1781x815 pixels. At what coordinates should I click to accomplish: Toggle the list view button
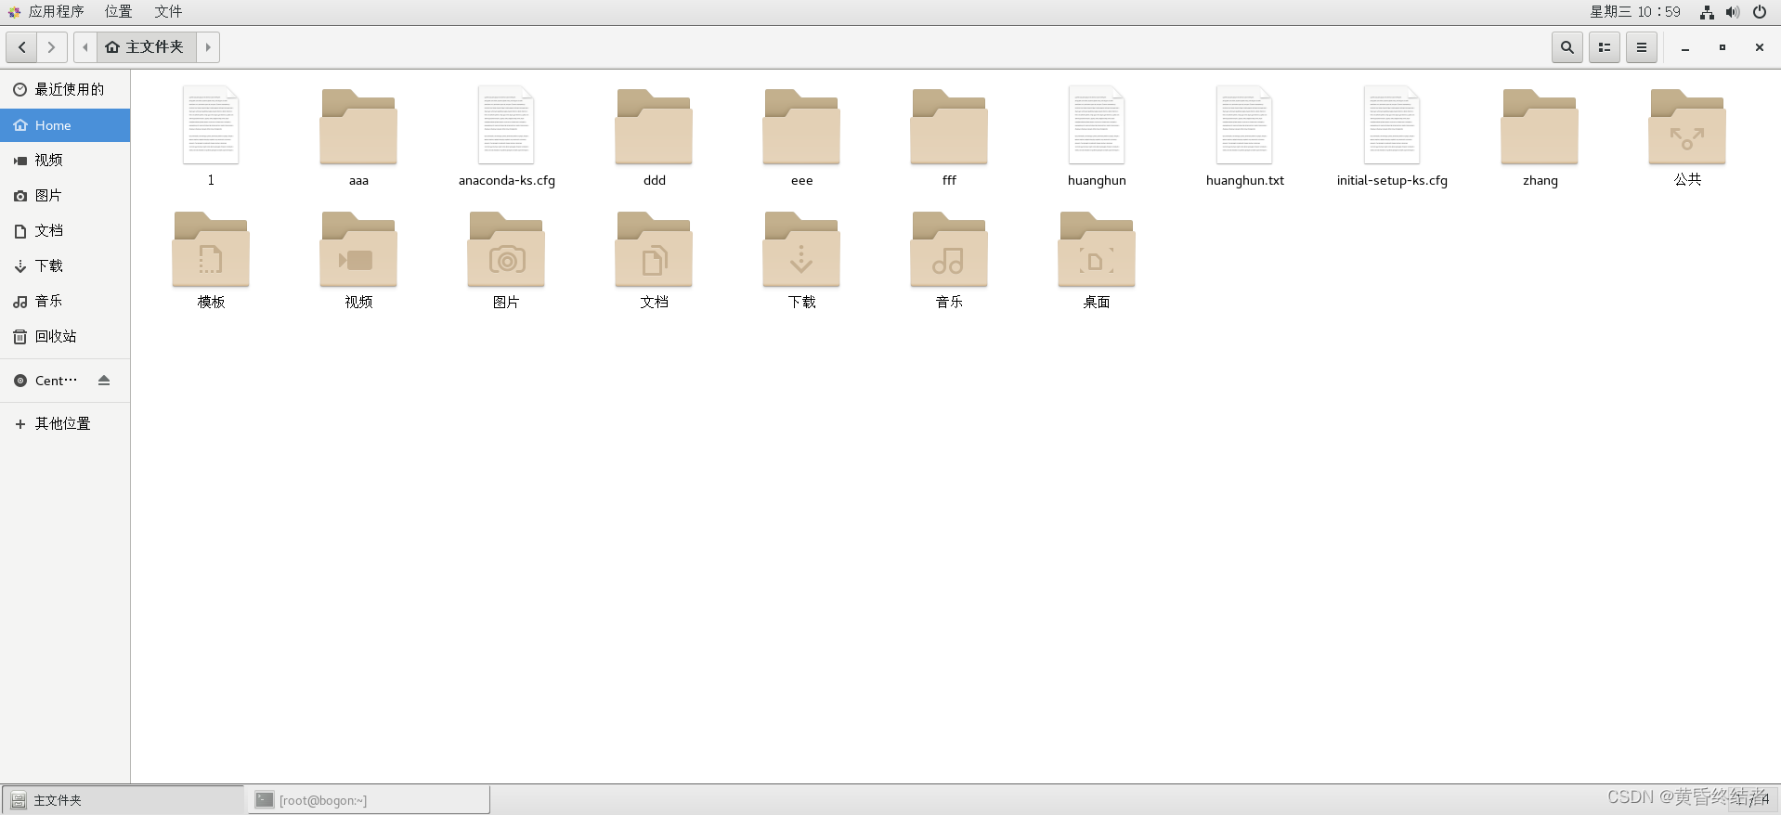tap(1605, 47)
